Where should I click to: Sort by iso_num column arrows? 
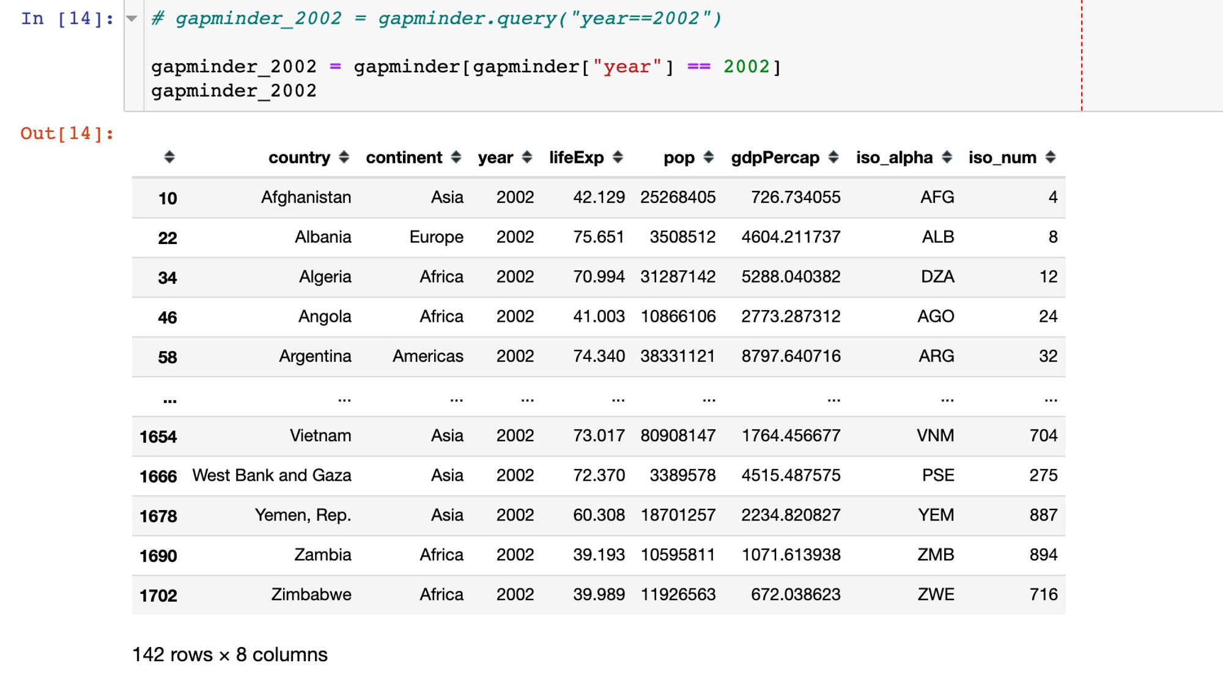[x=1051, y=157]
